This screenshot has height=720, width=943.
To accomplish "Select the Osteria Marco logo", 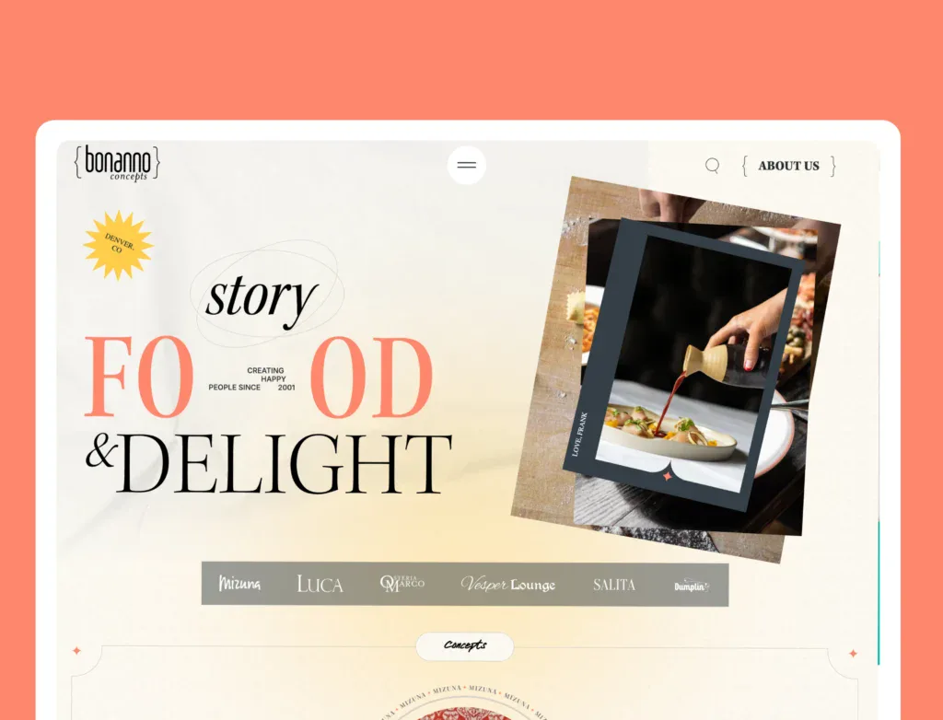I will click(402, 584).
